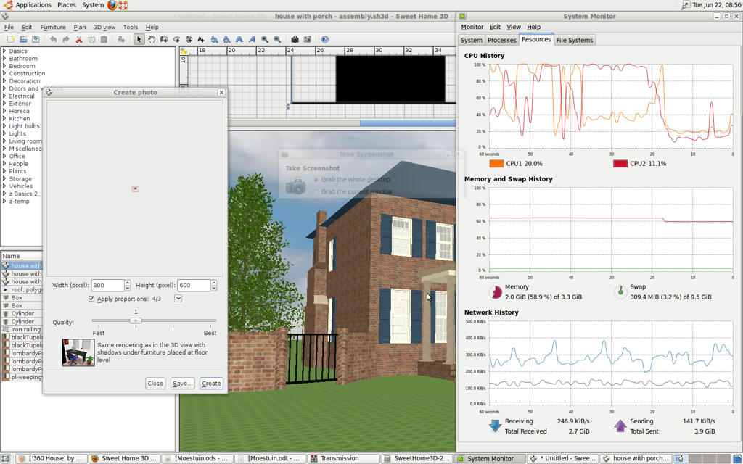Viewport: 743px width, 464px height.
Task: Open the 3D view menu
Action: 104,28
